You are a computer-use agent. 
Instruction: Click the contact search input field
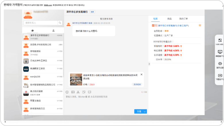coord(40,23)
